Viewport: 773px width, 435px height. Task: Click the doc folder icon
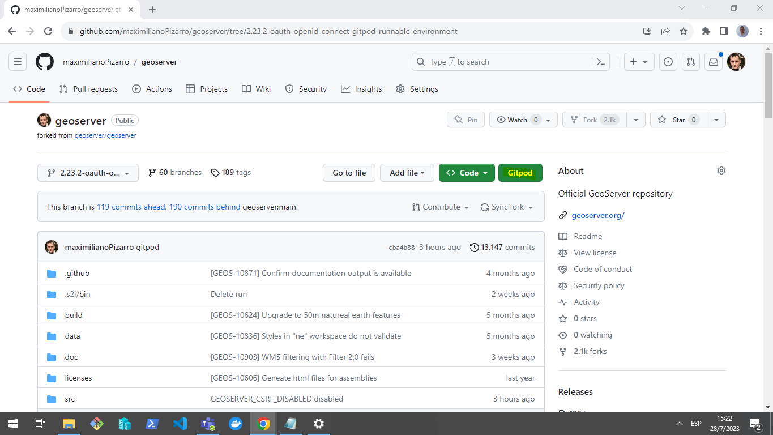pos(52,357)
